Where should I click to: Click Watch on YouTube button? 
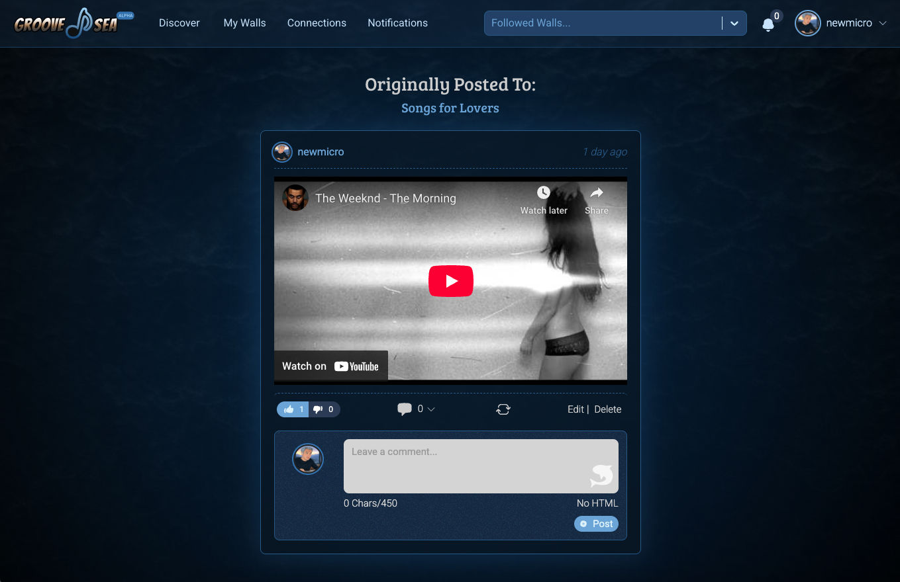tap(331, 366)
